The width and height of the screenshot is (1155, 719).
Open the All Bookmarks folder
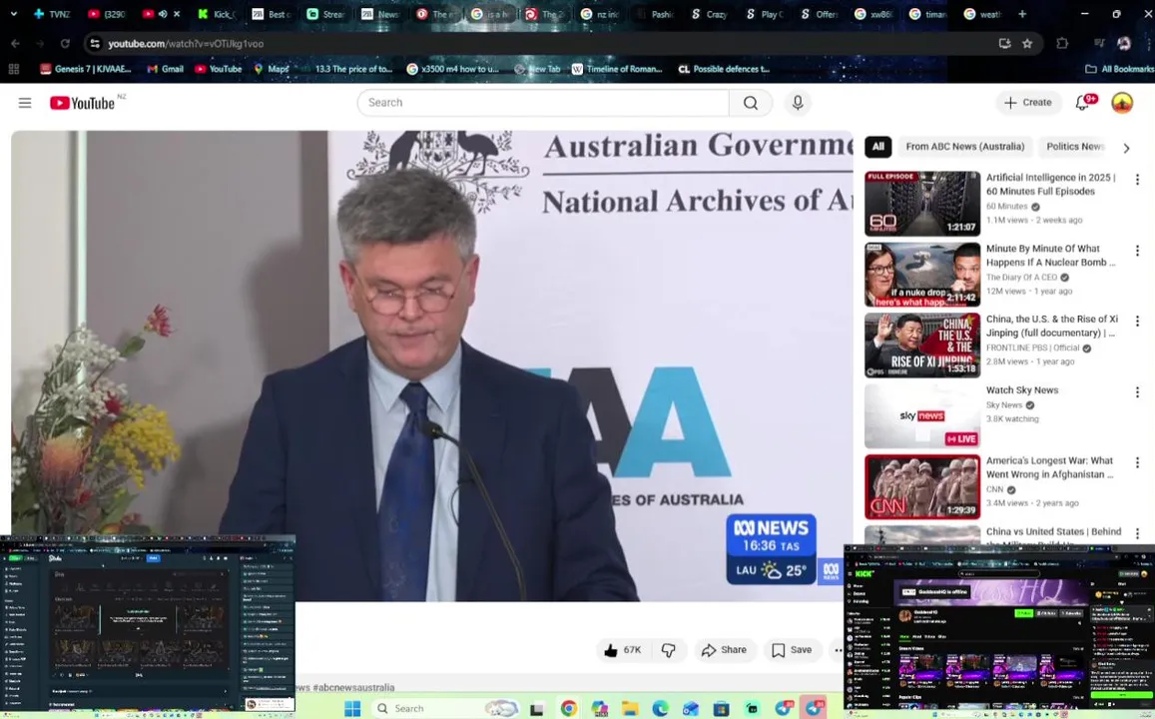tap(1120, 69)
